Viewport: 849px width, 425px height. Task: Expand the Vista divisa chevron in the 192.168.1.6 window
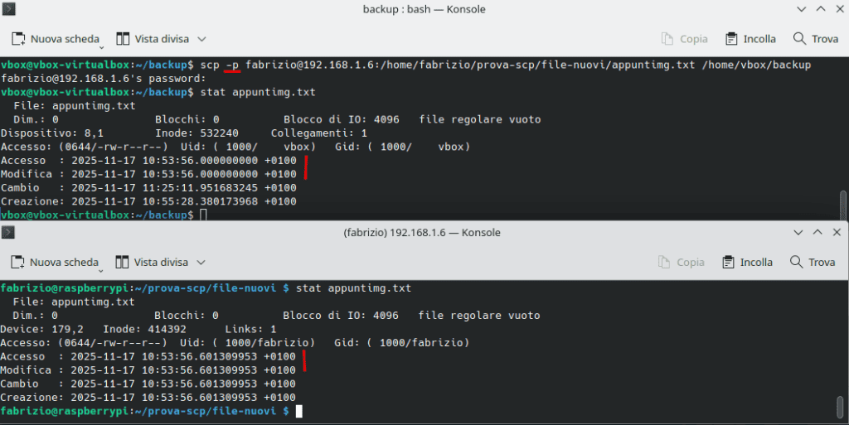201,263
